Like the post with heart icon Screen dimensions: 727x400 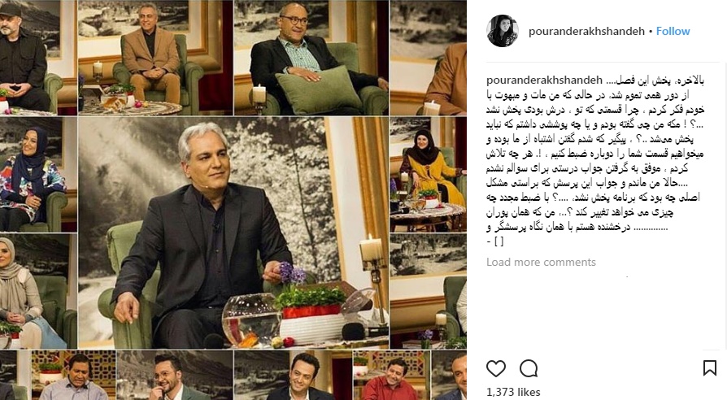[x=495, y=368]
